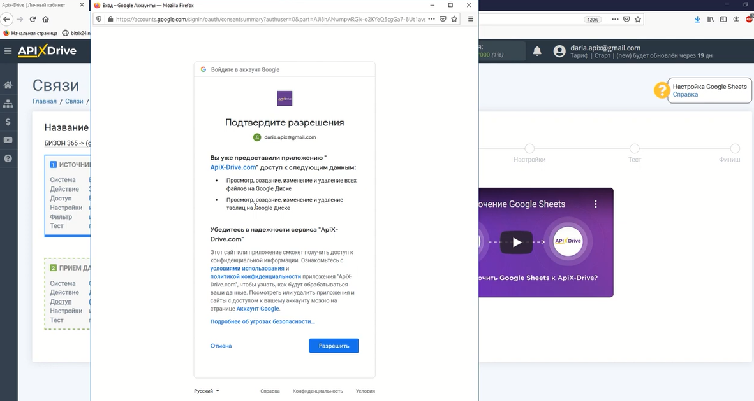754x401 pixels.
Task: Open the dollar billing icon in sidebar
Action: pos(8,122)
